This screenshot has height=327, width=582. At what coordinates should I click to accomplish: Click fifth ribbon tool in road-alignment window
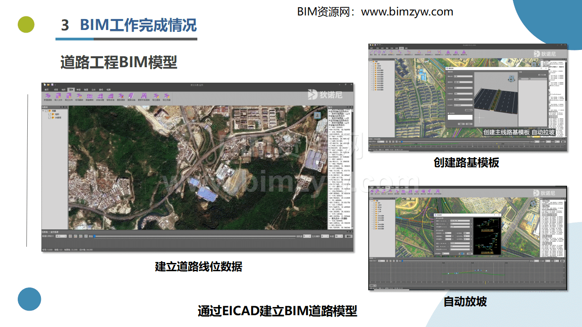pyautogui.click(x=90, y=97)
